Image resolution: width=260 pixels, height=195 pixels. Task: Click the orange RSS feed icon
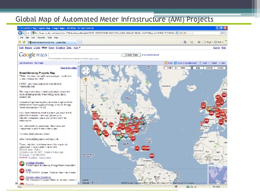(x=166, y=63)
